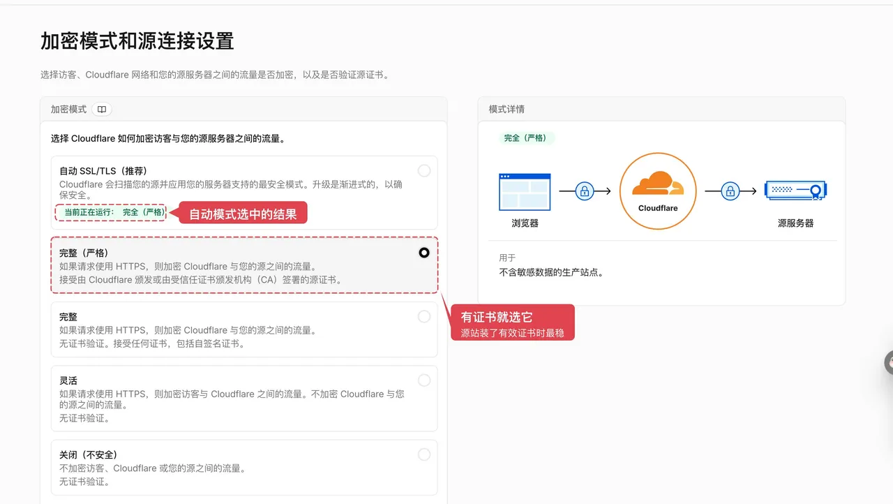Click the Cloudflare label inside the circle
The width and height of the screenshot is (893, 504).
click(x=658, y=208)
